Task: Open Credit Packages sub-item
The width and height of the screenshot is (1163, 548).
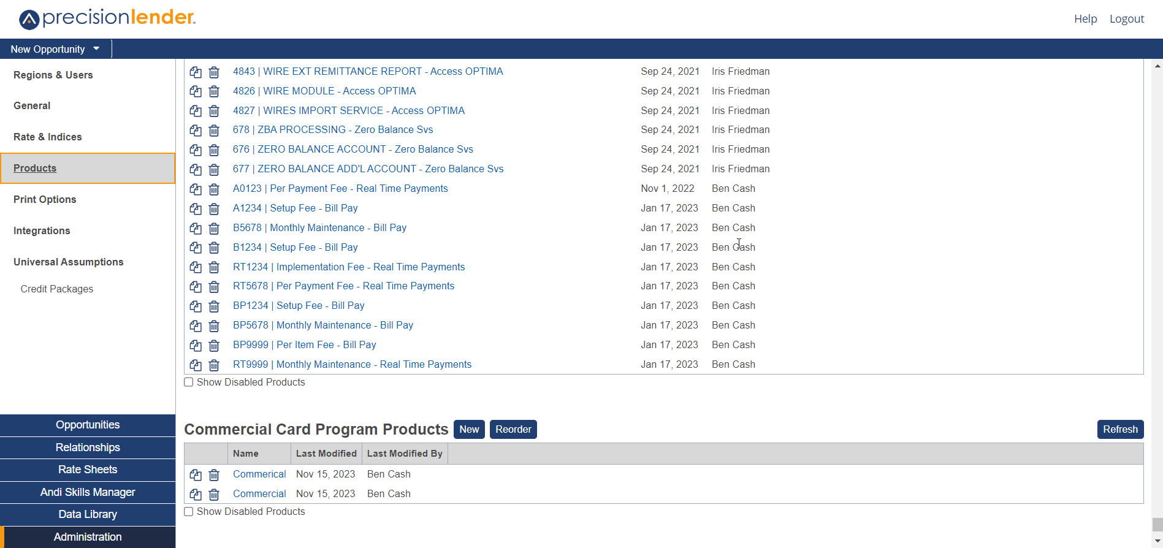Action: (x=57, y=289)
